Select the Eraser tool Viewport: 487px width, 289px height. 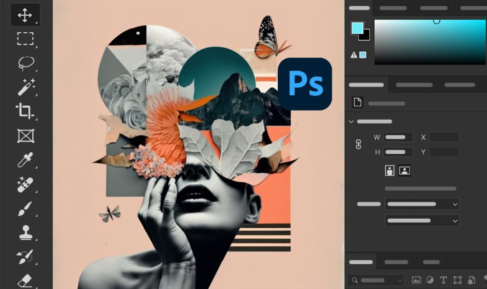(25, 280)
